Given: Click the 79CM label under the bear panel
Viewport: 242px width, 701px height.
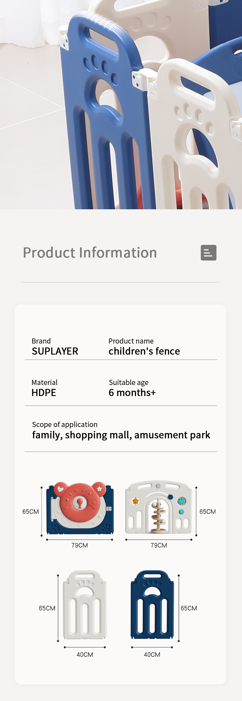Looking at the screenshot, I should 80,545.
